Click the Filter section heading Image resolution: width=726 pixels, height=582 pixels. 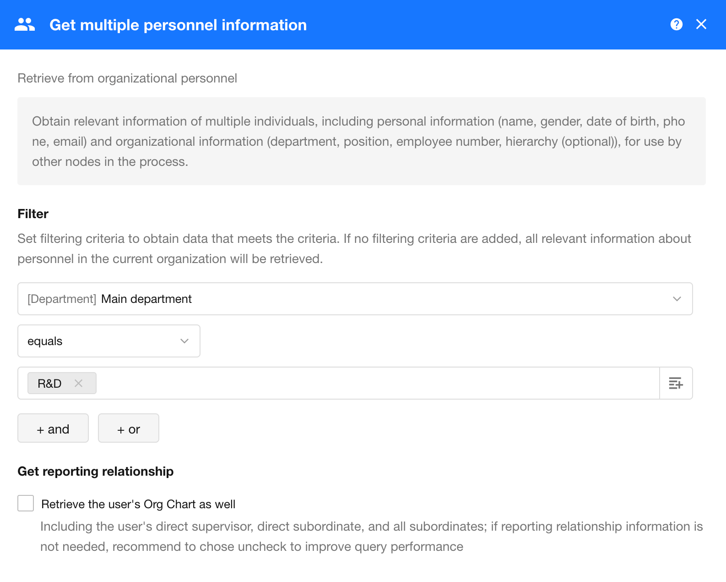click(33, 214)
